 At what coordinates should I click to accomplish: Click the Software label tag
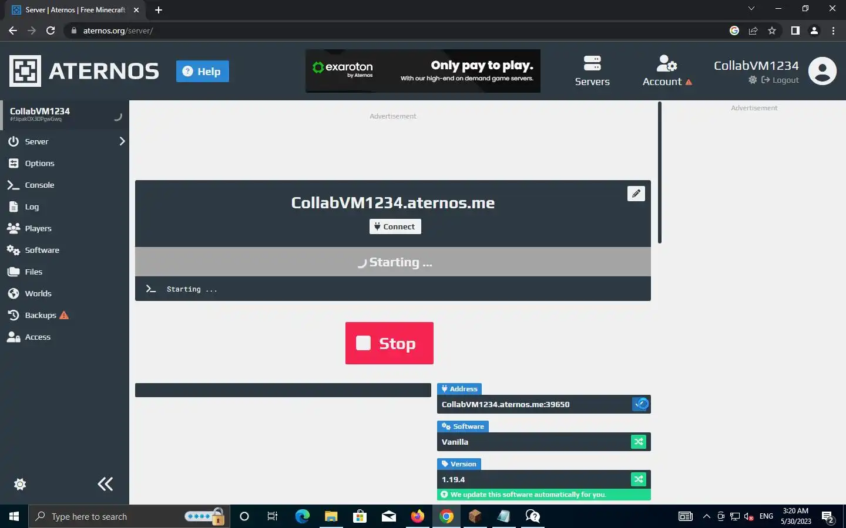[463, 427]
